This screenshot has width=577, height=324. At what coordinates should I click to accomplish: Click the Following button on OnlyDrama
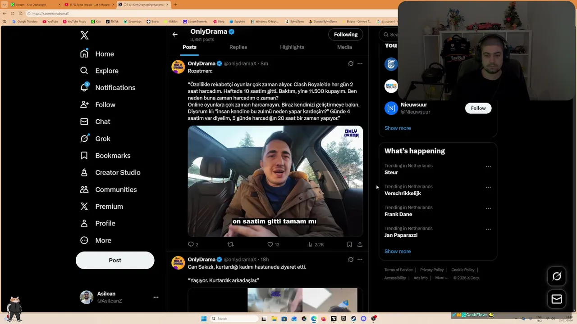point(346,35)
